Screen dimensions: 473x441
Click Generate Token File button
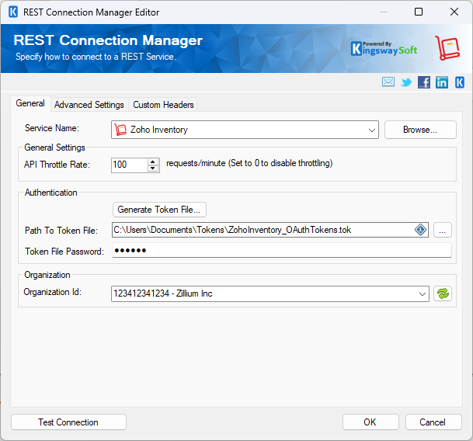pyautogui.click(x=159, y=210)
